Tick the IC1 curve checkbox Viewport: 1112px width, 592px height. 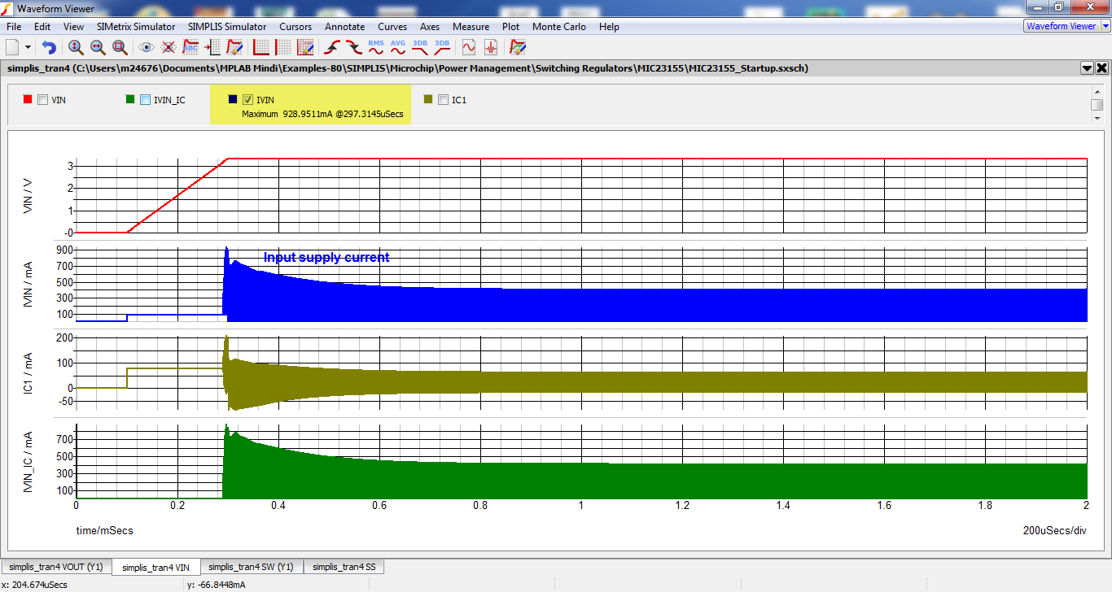(443, 100)
